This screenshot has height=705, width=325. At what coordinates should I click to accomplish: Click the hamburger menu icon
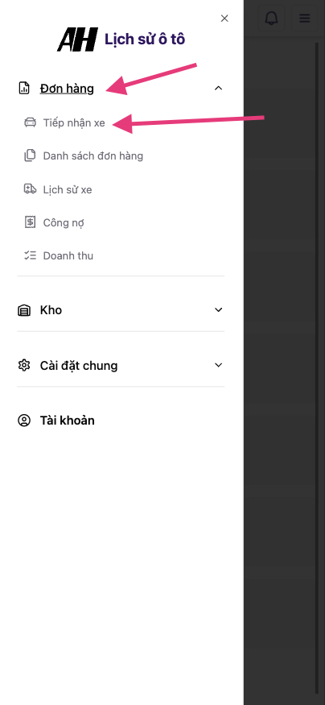click(x=305, y=18)
